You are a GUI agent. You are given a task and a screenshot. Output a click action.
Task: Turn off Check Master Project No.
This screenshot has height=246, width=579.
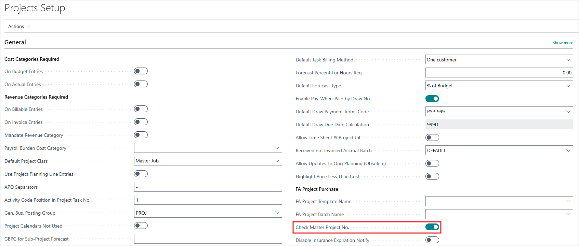432,227
